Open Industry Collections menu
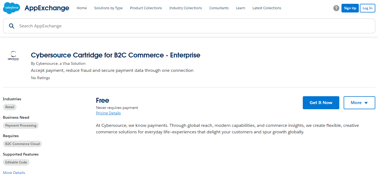Screen dimensions: 378x174 click(x=185, y=8)
